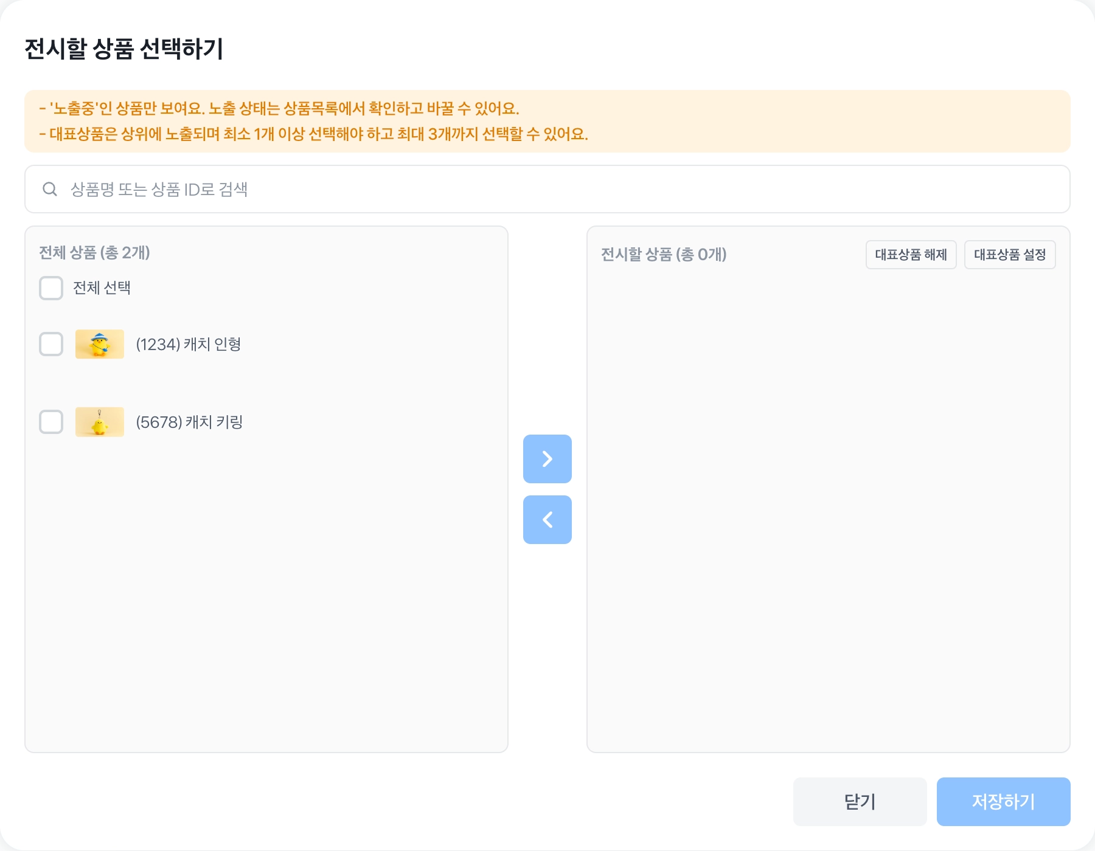Click the 전시할 상품 선택하기 dialog title
1095x851 pixels.
[x=124, y=49]
